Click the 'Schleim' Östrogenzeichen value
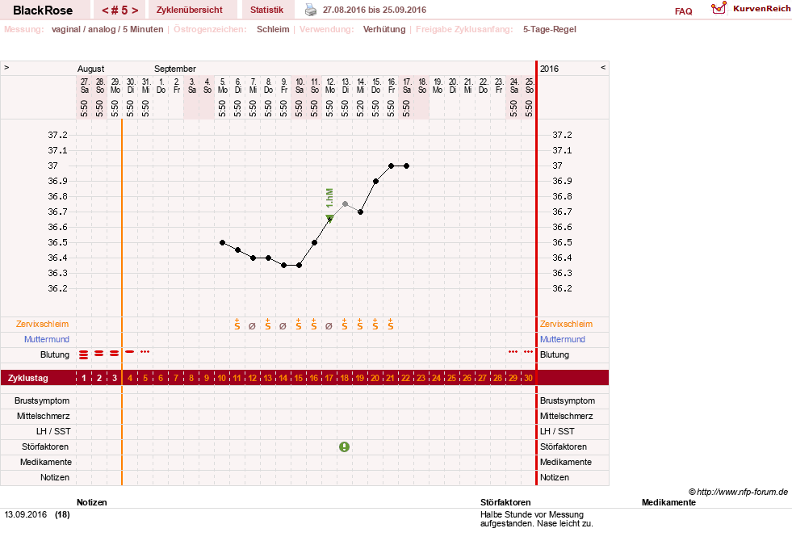The height and width of the screenshot is (545, 792). tap(273, 29)
